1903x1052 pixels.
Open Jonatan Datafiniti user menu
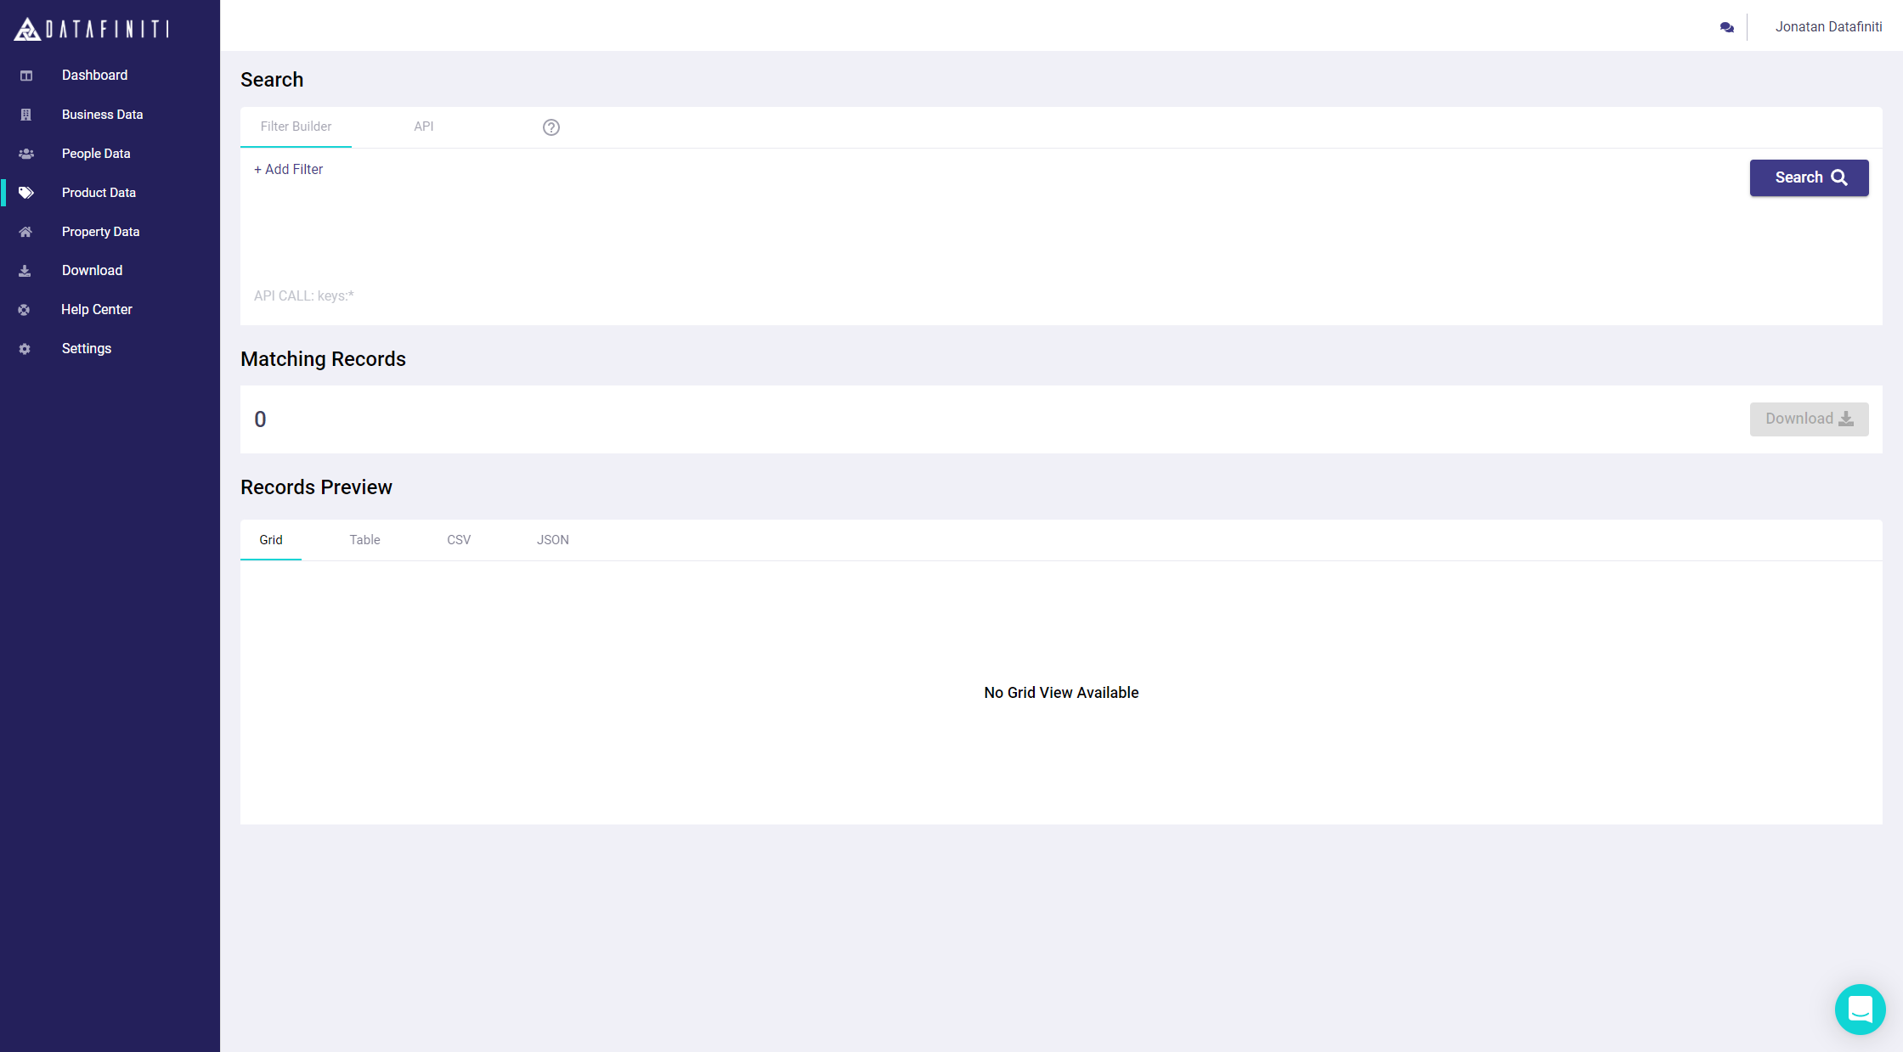[x=1828, y=27]
